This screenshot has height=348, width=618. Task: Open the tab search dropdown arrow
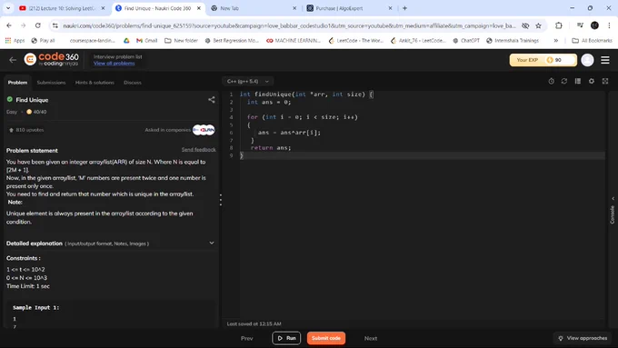click(8, 8)
